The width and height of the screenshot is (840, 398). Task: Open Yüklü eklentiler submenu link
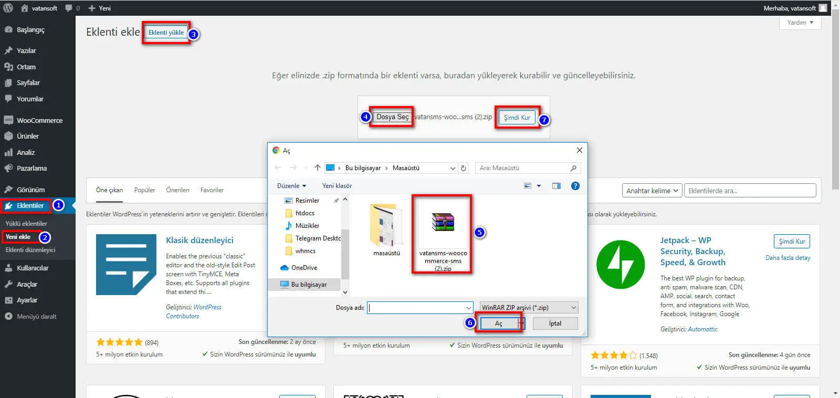click(26, 223)
